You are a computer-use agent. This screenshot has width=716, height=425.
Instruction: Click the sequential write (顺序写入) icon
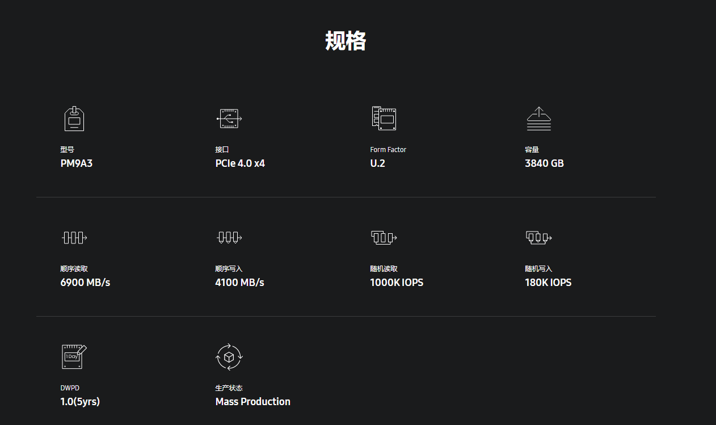229,238
